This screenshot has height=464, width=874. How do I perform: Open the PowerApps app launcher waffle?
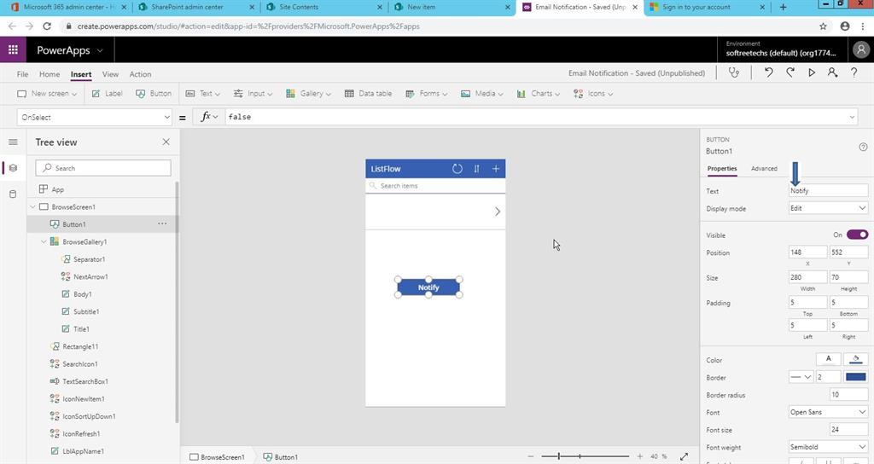tap(13, 49)
